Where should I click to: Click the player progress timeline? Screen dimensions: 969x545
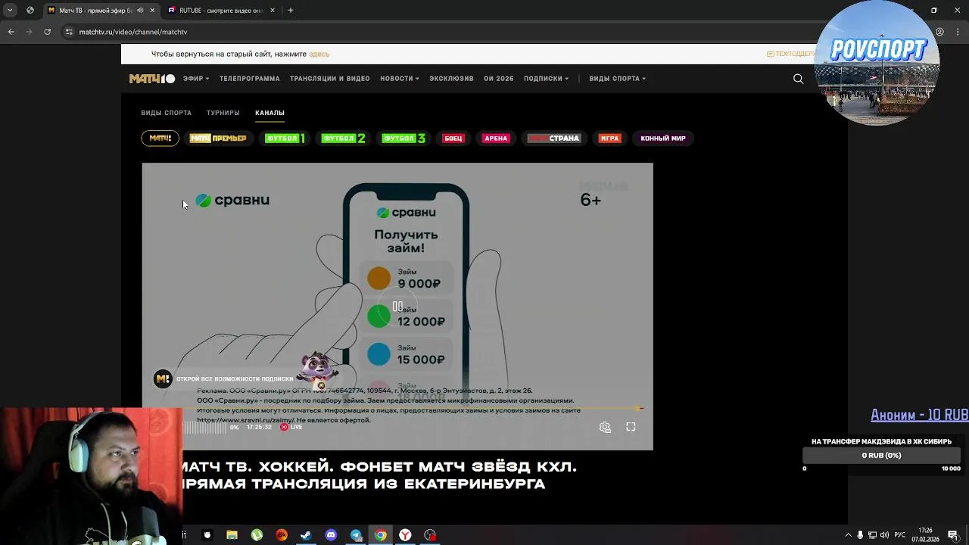[x=413, y=409]
